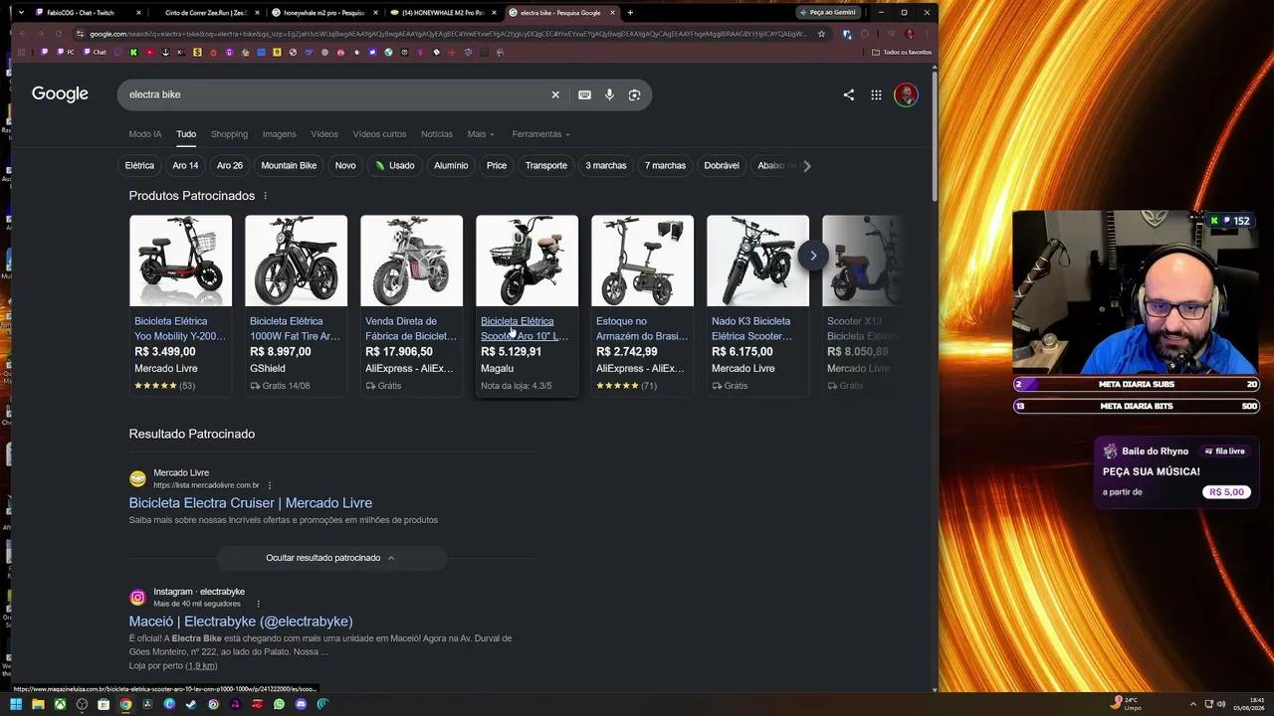Click the GShield 1000W Fat Tire product image
The width and height of the screenshot is (1274, 716).
297,261
